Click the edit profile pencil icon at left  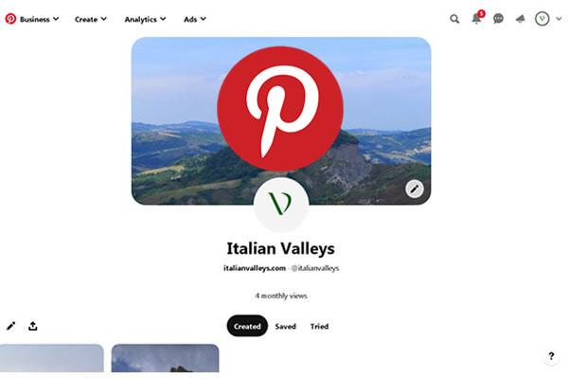click(10, 326)
